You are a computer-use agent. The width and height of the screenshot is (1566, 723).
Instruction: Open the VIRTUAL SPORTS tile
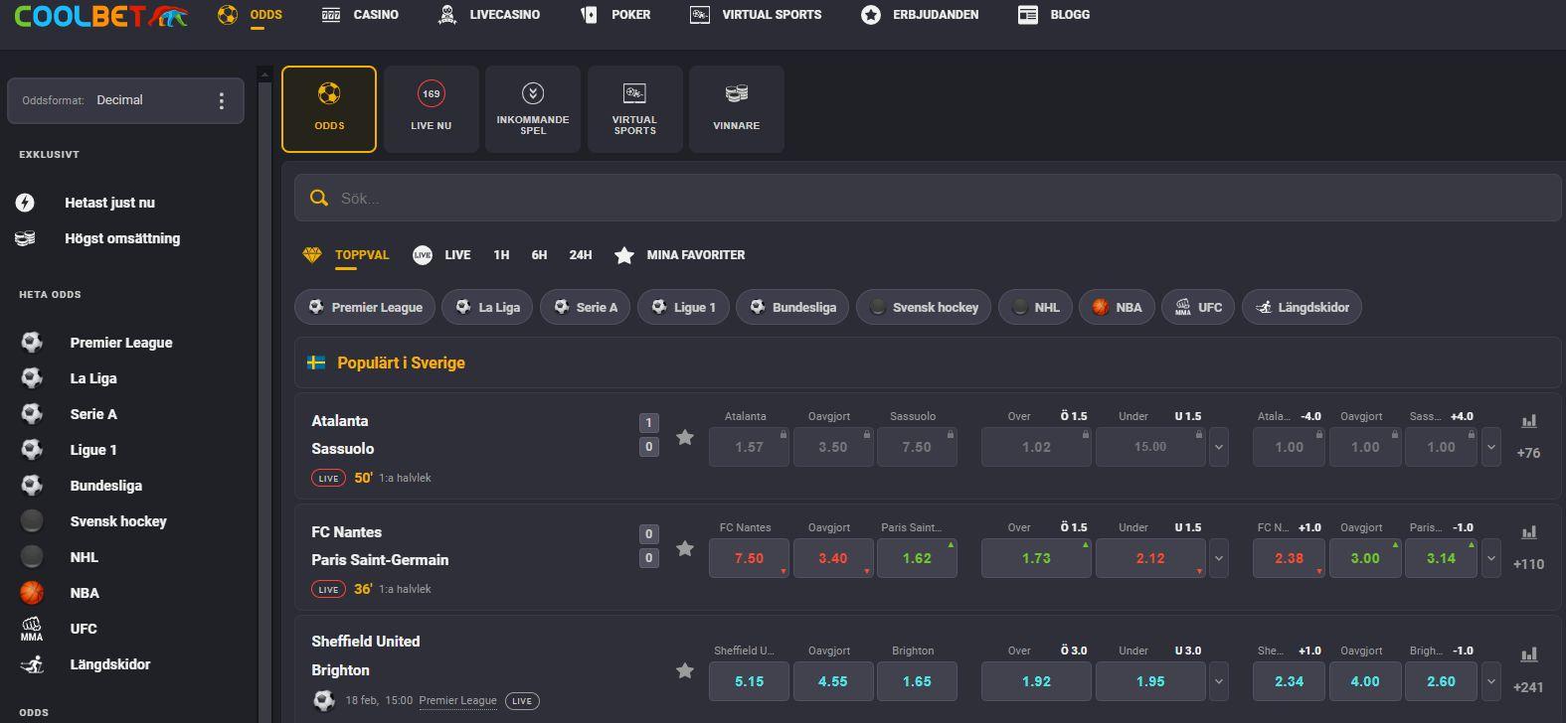(x=635, y=109)
